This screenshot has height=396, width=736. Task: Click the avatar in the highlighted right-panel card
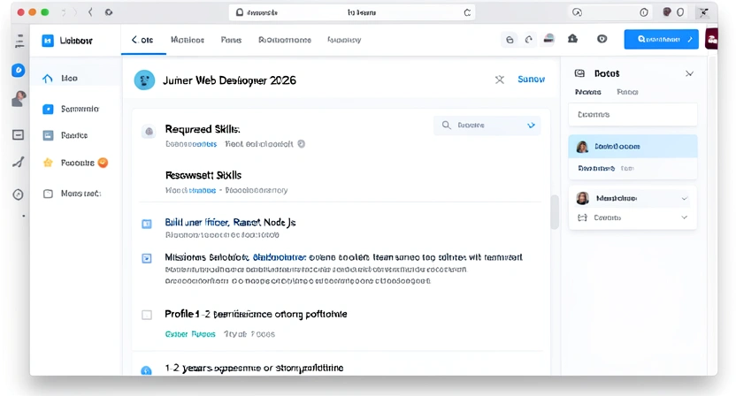click(582, 147)
